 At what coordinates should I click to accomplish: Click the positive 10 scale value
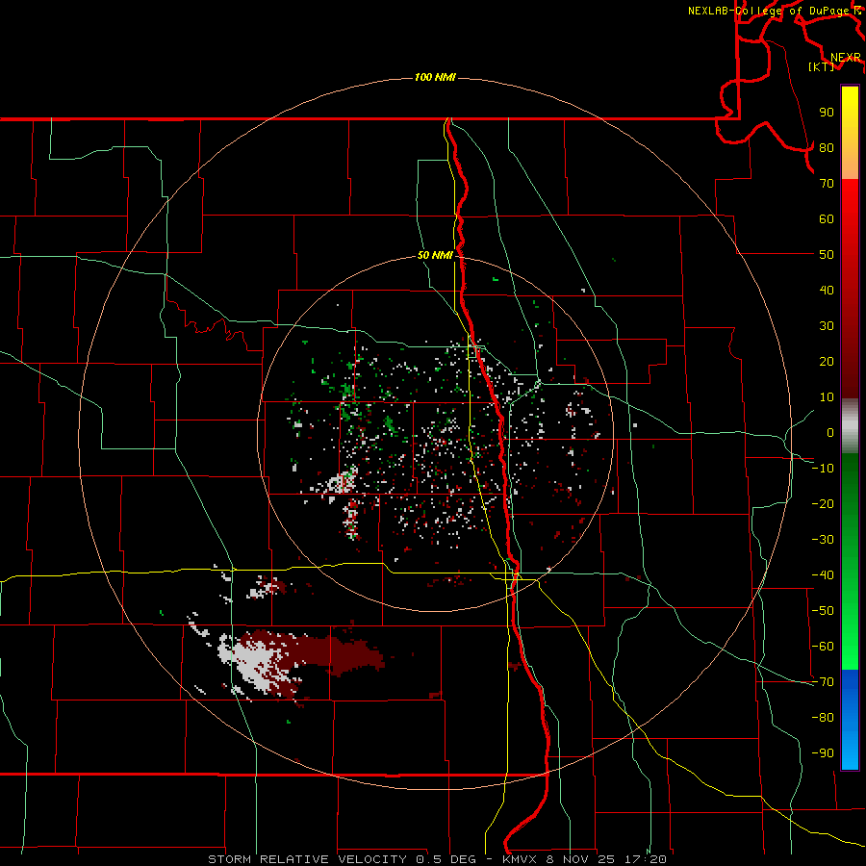pos(827,397)
